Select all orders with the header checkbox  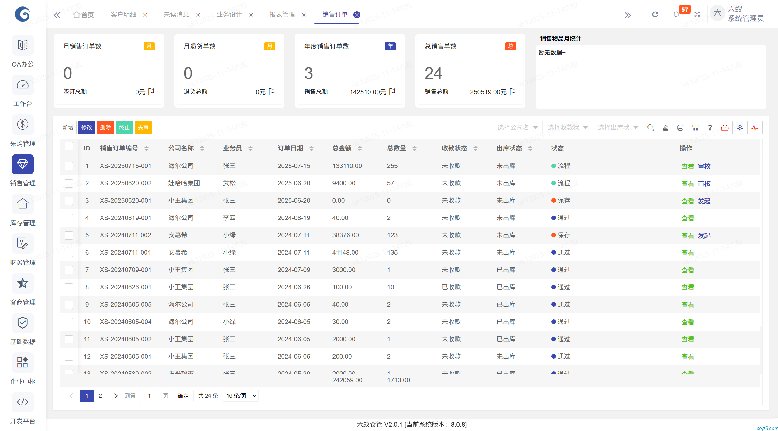point(69,146)
